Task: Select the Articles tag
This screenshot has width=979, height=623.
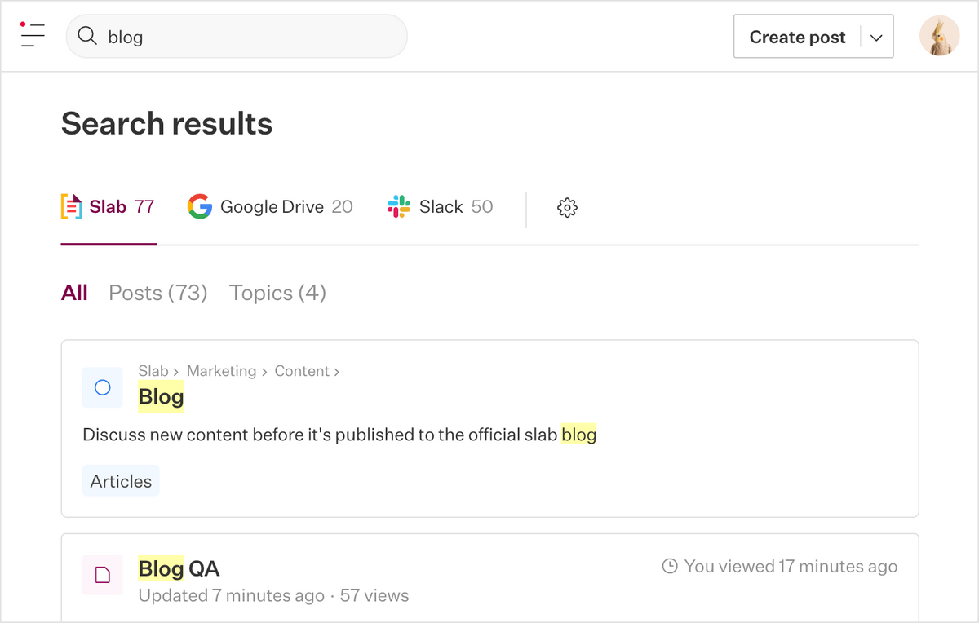Action: coord(120,480)
